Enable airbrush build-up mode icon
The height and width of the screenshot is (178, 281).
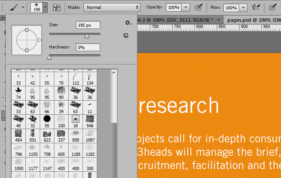point(256,7)
